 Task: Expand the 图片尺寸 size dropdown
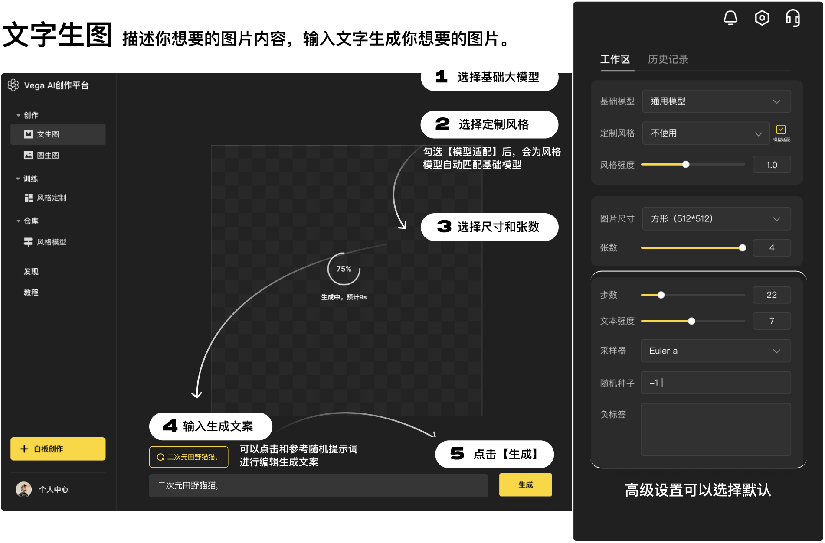[x=716, y=219]
